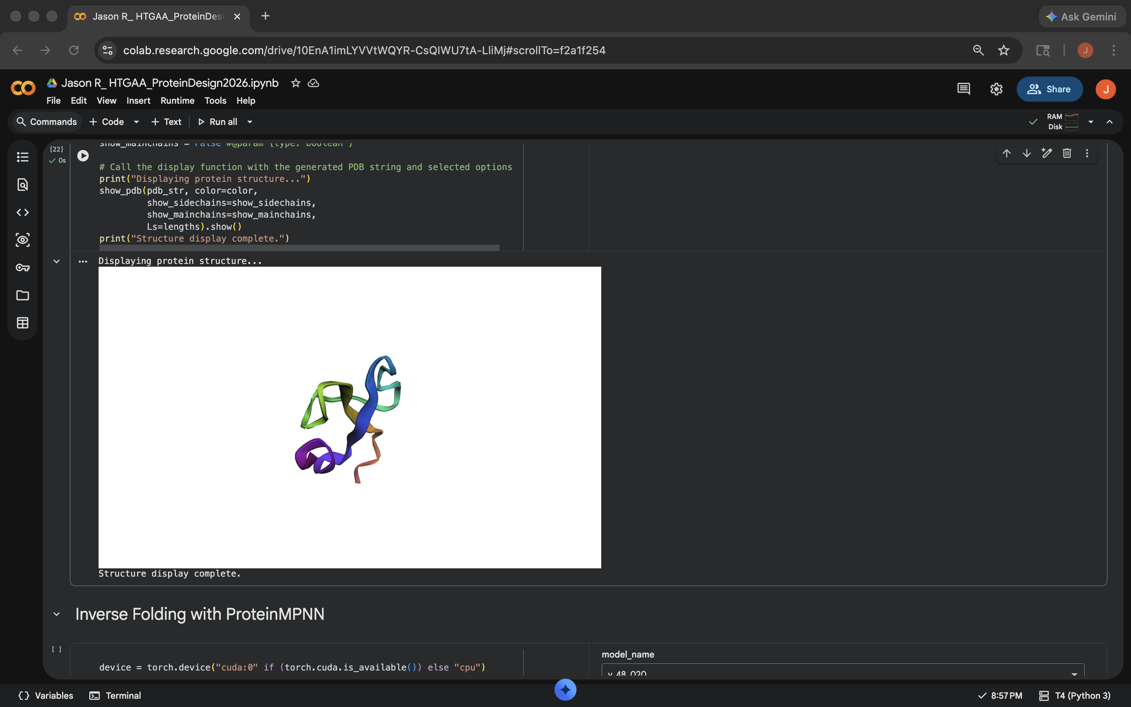Open Commands search button

tap(46, 122)
